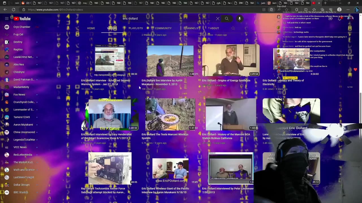This screenshot has width=362, height=203.
Task: Open the browser profile avatar icon
Action: click(x=339, y=10)
